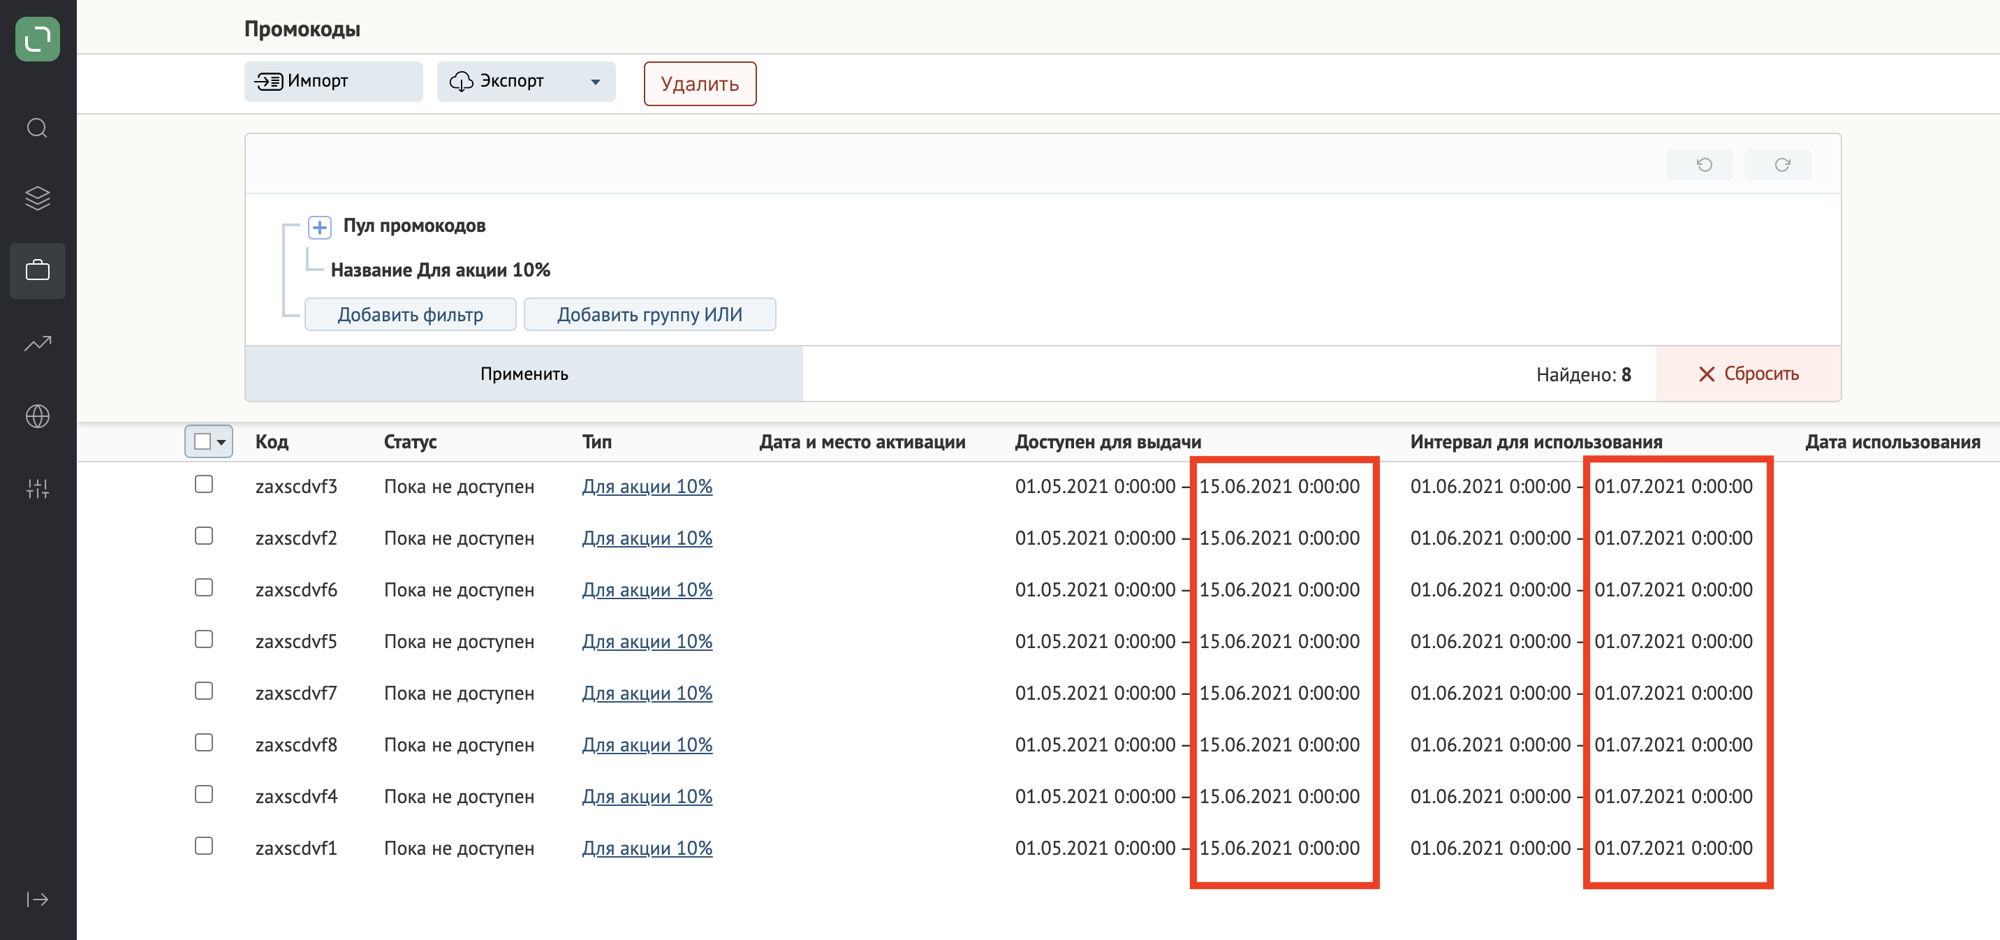Click the Статус column header
2000x940 pixels.
[410, 441]
